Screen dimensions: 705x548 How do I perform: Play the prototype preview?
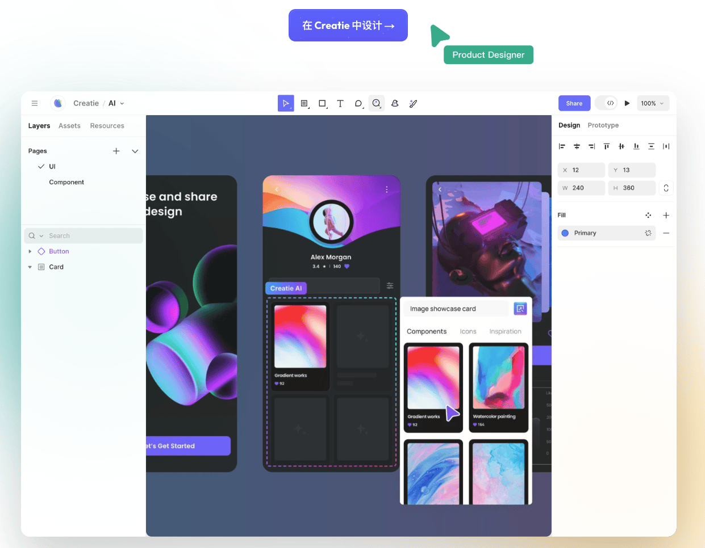627,103
